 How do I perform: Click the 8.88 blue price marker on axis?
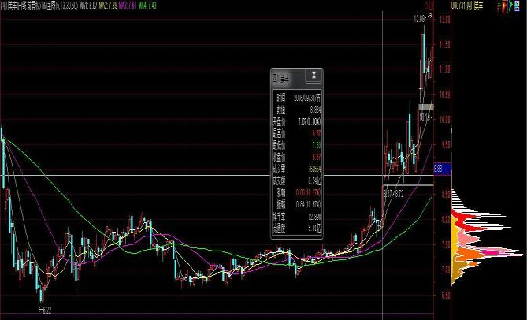click(x=442, y=169)
